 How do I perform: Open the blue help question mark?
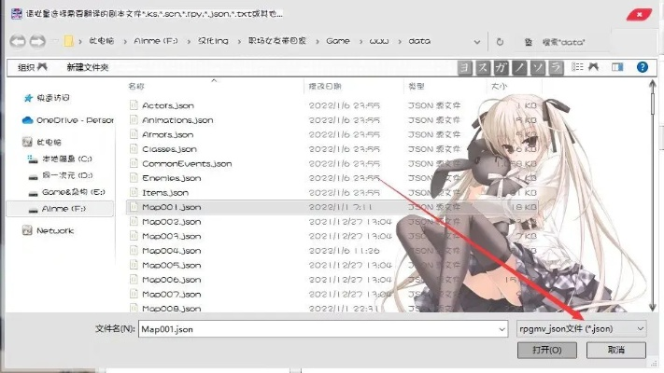tap(643, 67)
